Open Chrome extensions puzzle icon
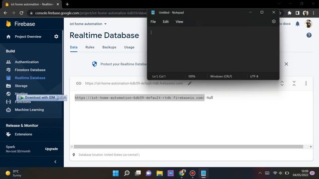Screen dimensions: 319x179 (289, 13)
